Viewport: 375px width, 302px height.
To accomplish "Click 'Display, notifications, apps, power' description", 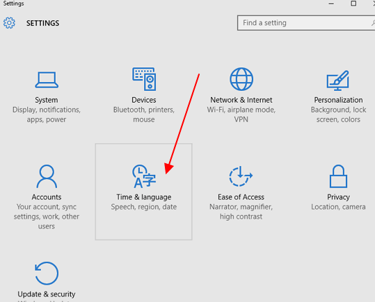I will click(47, 115).
